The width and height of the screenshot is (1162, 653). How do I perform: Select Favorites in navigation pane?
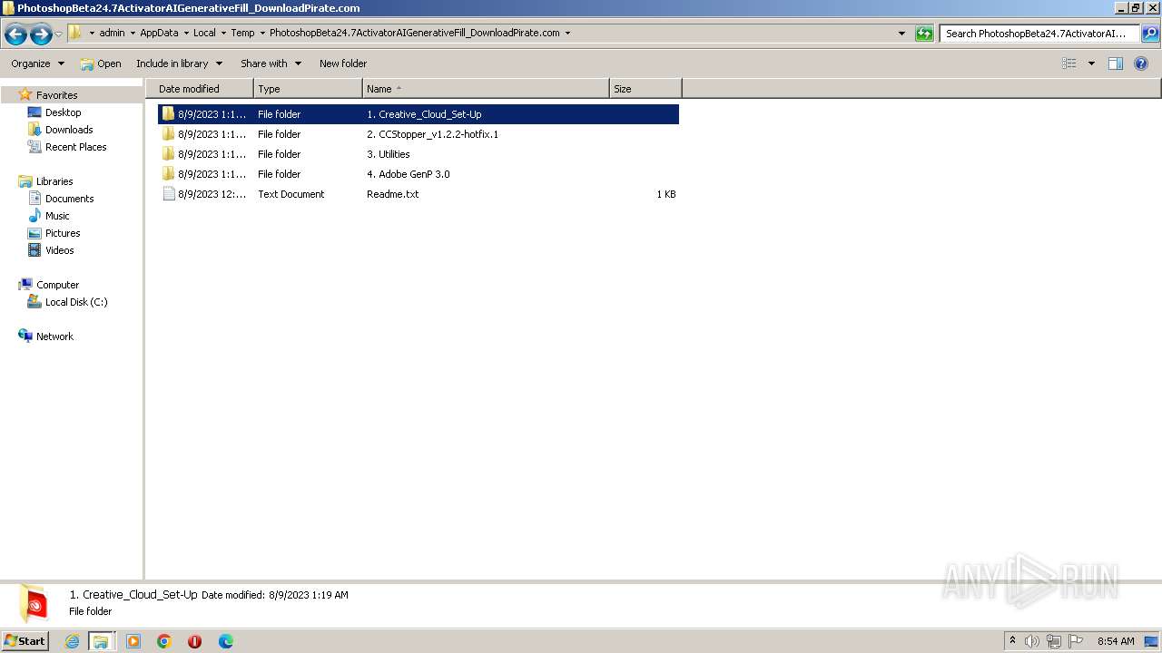pos(56,95)
